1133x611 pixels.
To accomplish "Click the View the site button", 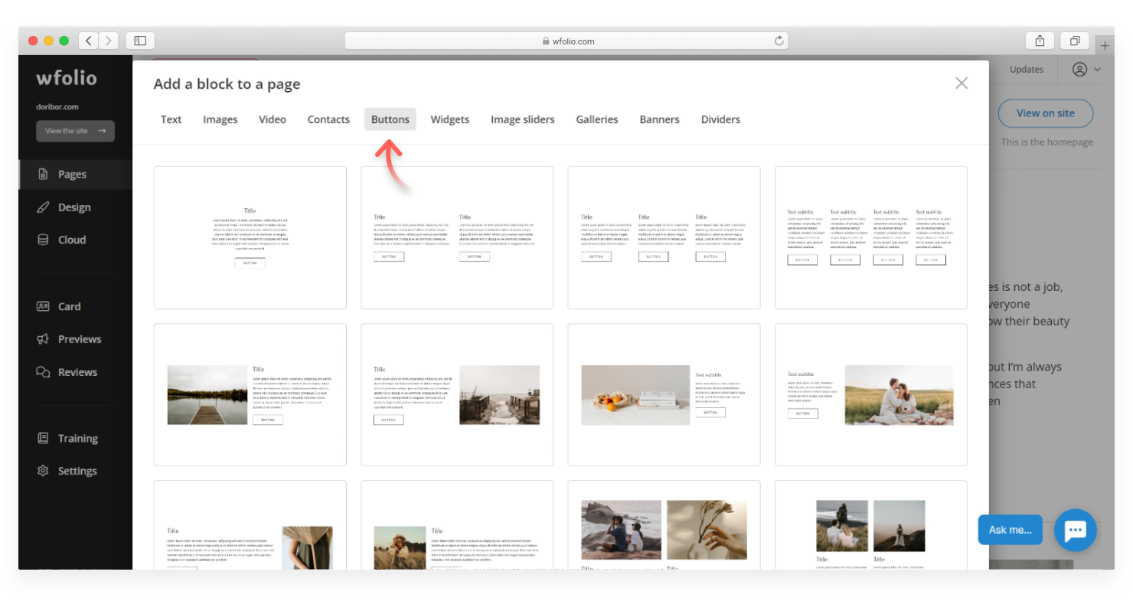I will tap(75, 131).
